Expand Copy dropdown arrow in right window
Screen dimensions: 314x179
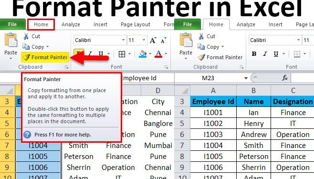pyautogui.click(x=222, y=47)
